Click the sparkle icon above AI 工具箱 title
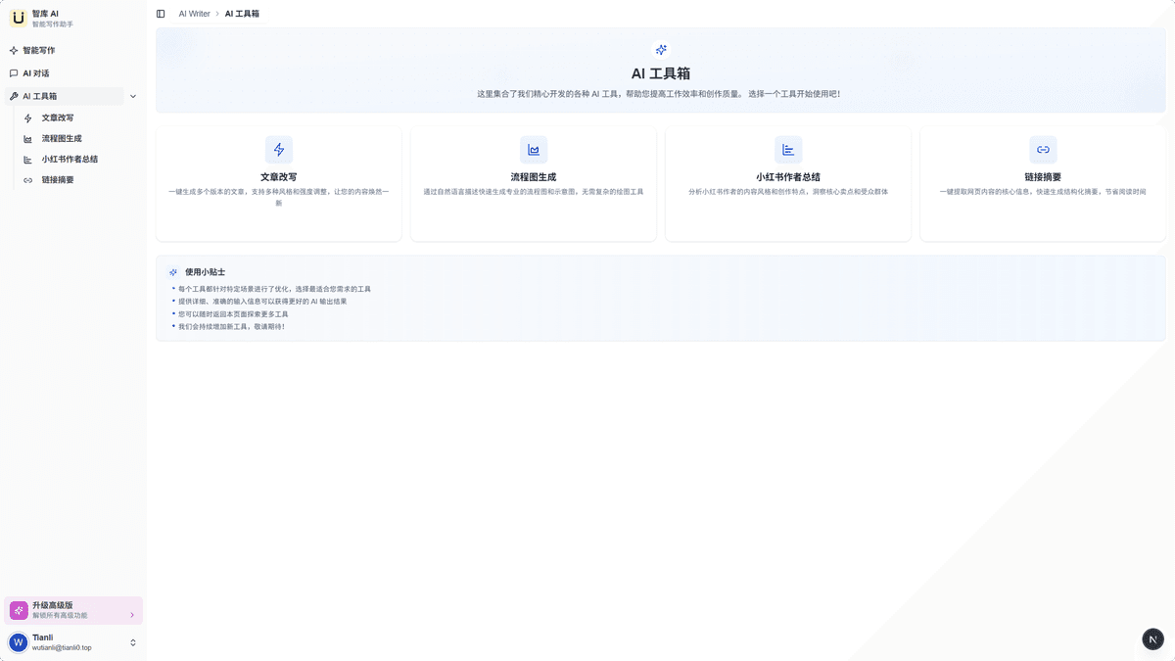The image size is (1175, 661). click(661, 50)
